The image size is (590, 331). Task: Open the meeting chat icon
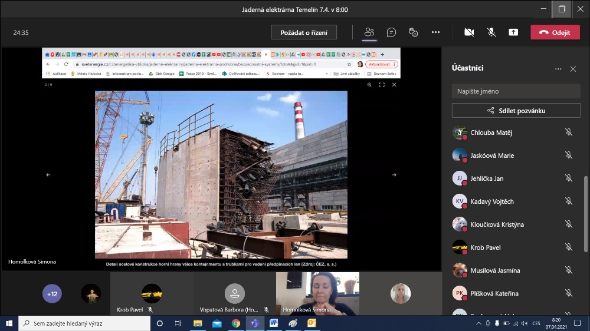[391, 32]
